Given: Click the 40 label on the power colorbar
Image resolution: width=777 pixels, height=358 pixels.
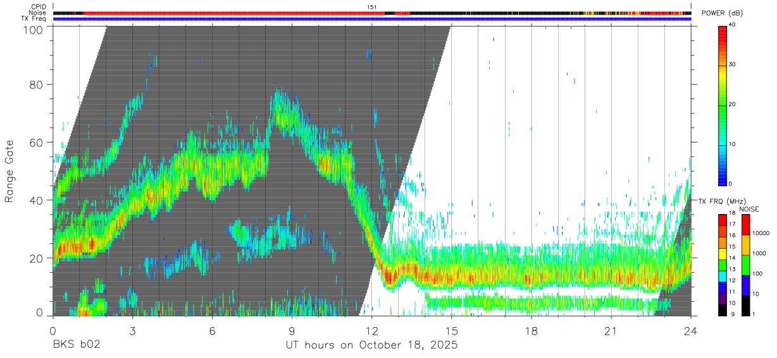Looking at the screenshot, I should [733, 25].
